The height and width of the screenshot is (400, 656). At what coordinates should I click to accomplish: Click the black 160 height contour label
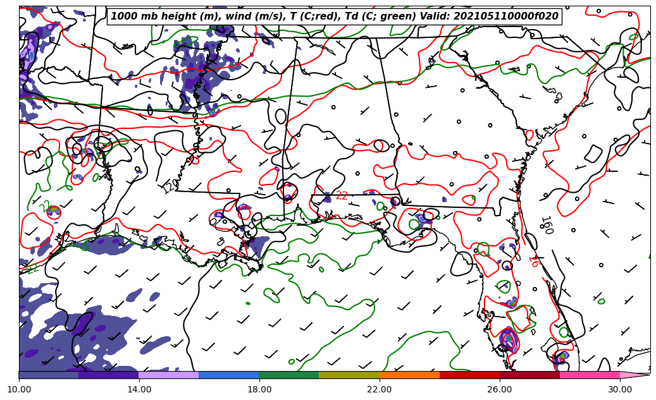pyautogui.click(x=546, y=225)
